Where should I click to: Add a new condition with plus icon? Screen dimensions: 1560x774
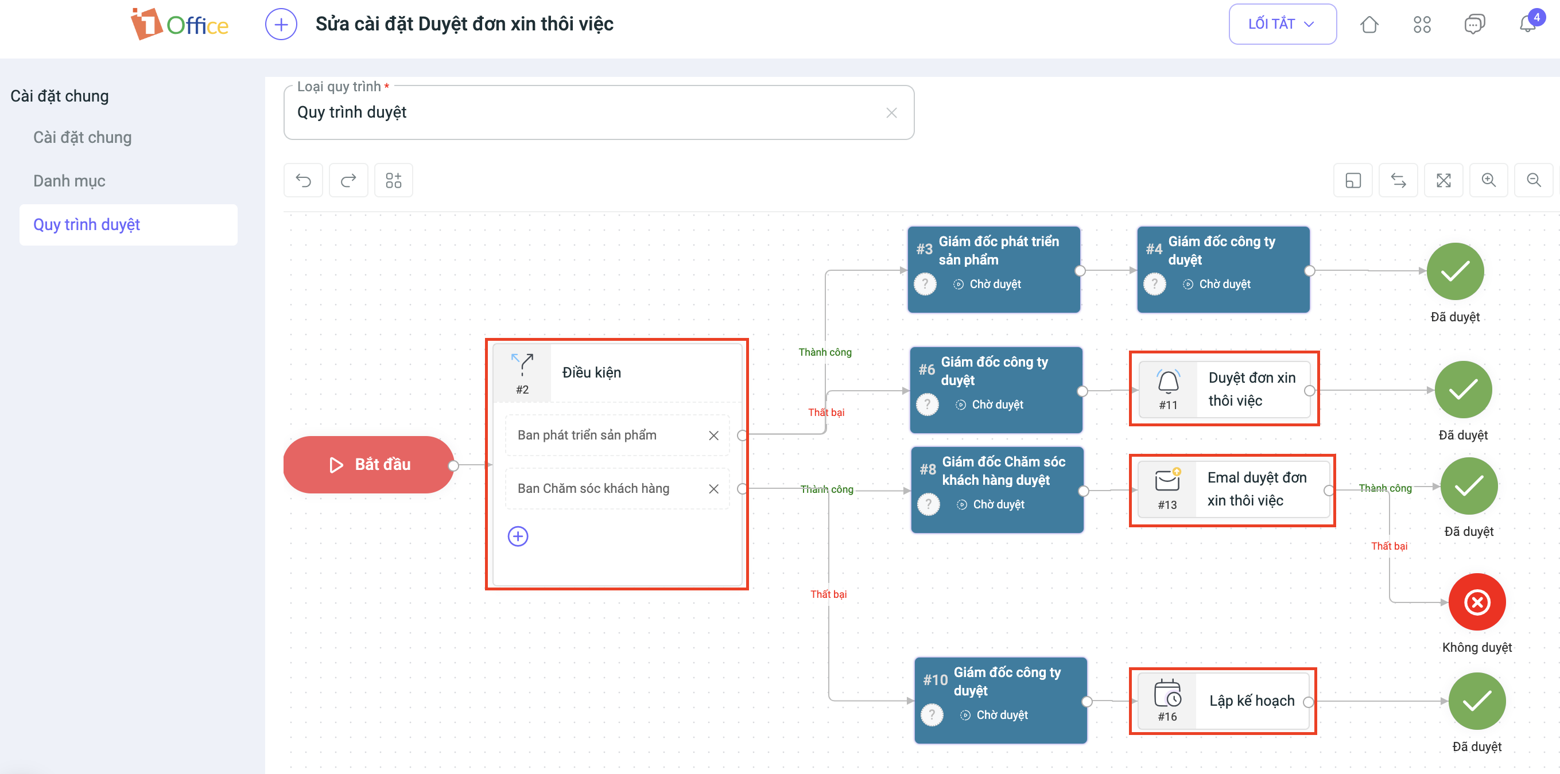518,536
